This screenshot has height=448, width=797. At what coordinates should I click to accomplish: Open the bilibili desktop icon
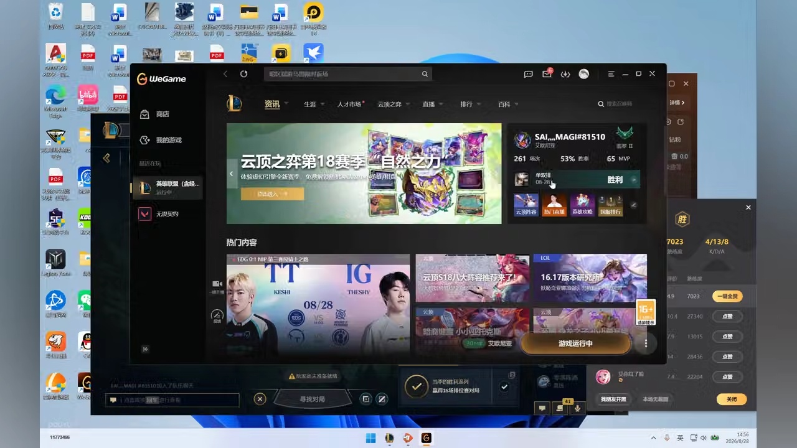click(x=88, y=98)
